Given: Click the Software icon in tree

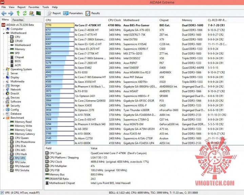Looking at the screenshot, I should coord(7,102).
